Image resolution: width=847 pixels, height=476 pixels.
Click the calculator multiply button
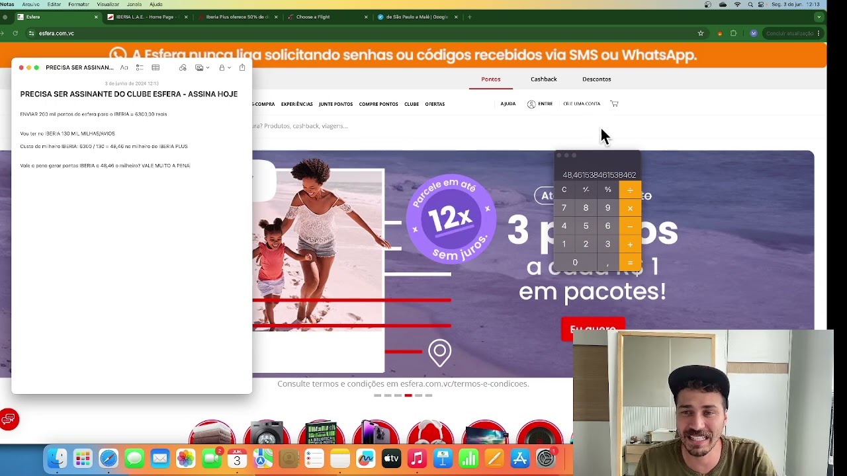pos(630,208)
